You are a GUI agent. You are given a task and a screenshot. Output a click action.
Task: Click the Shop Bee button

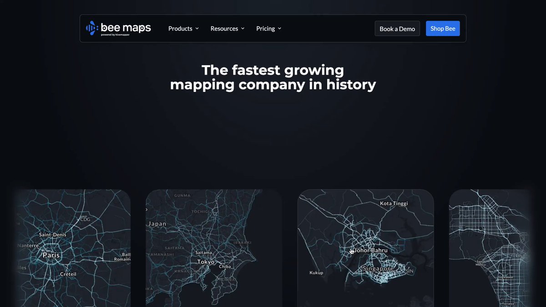(443, 29)
